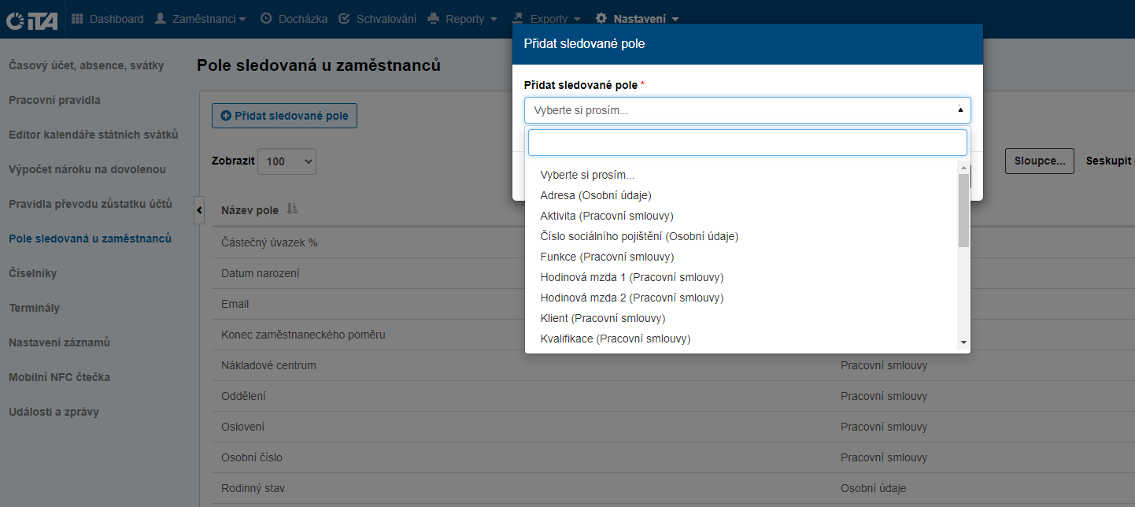The image size is (1135, 507).
Task: Click the Přidat sledované pole button
Action: coord(284,116)
